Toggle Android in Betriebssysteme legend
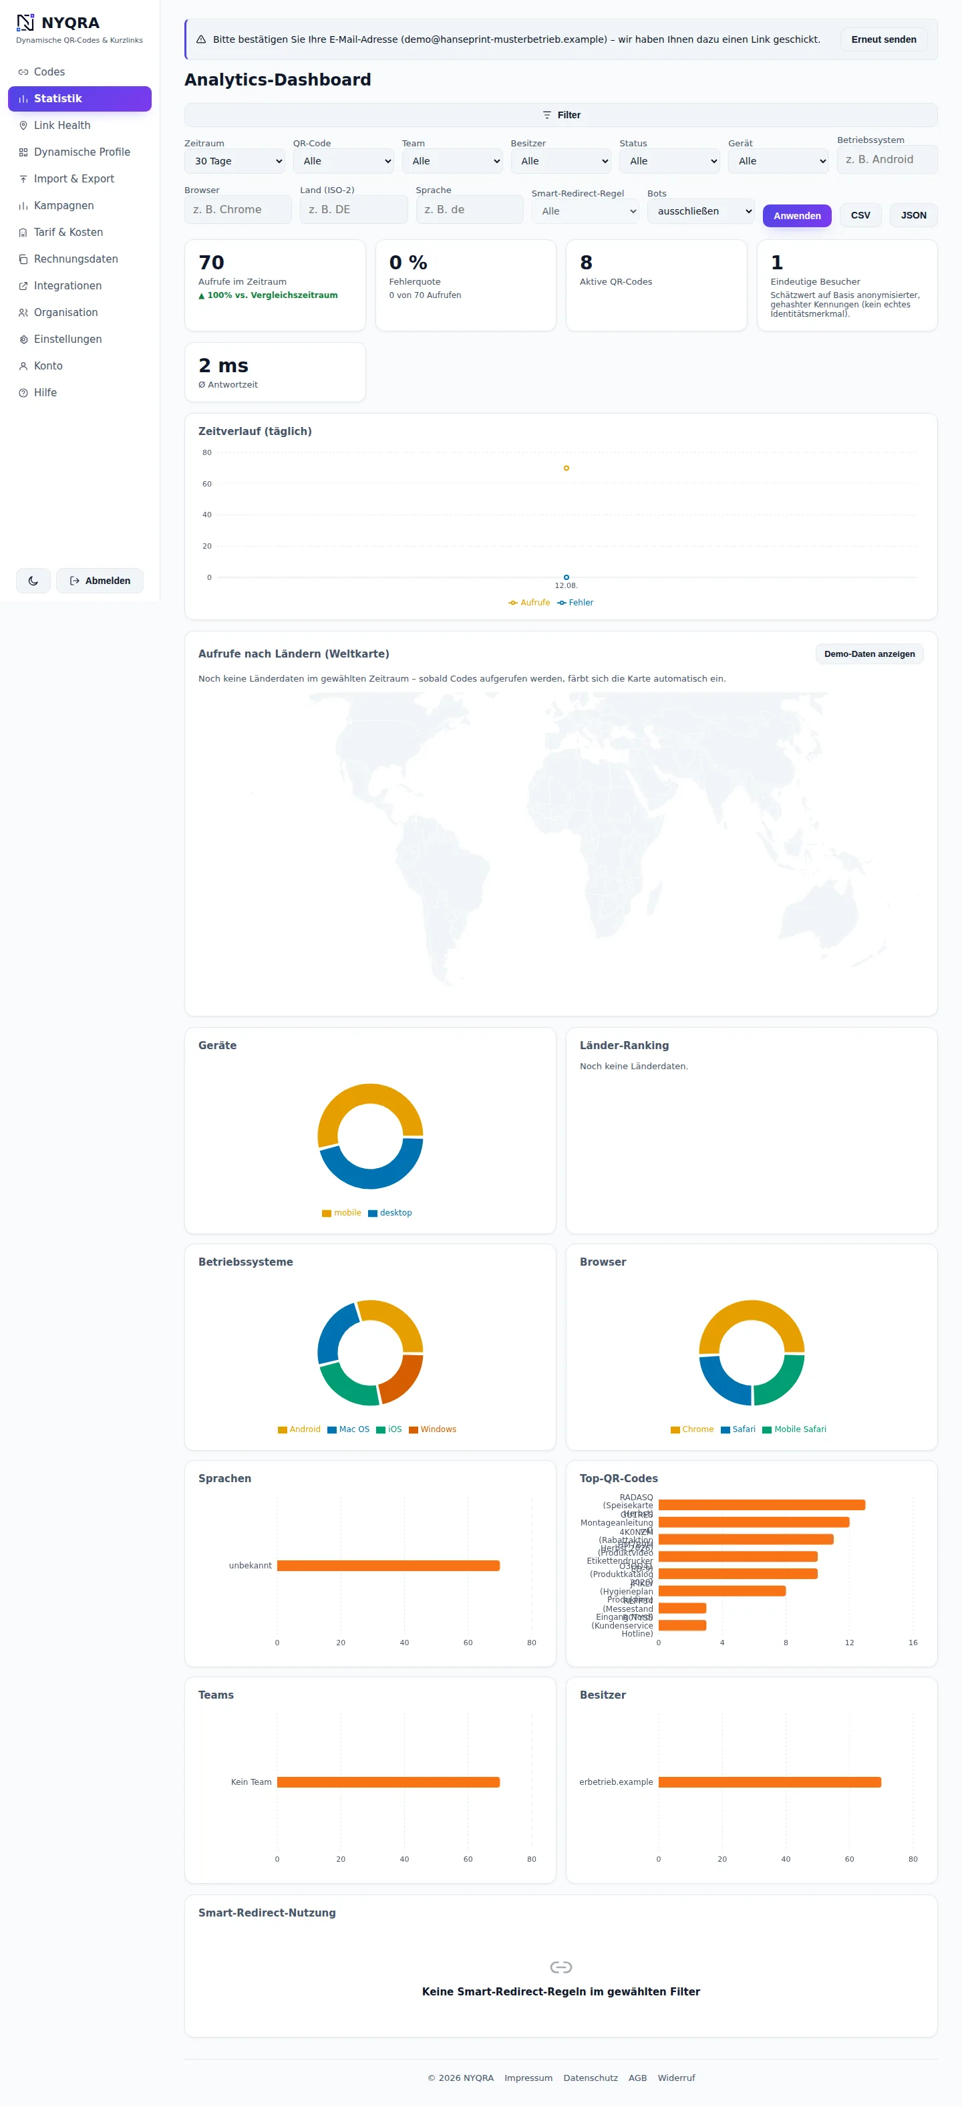 point(299,1430)
